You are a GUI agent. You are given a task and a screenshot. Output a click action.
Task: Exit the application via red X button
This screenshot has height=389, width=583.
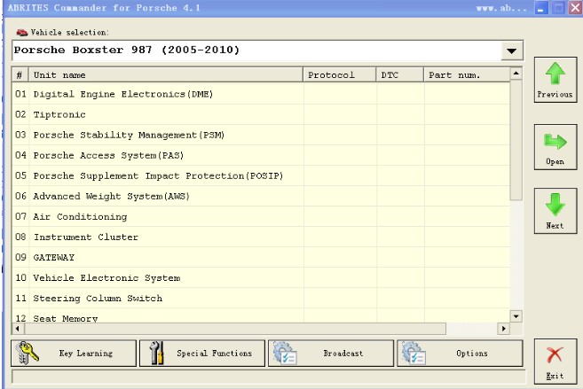coord(555,362)
